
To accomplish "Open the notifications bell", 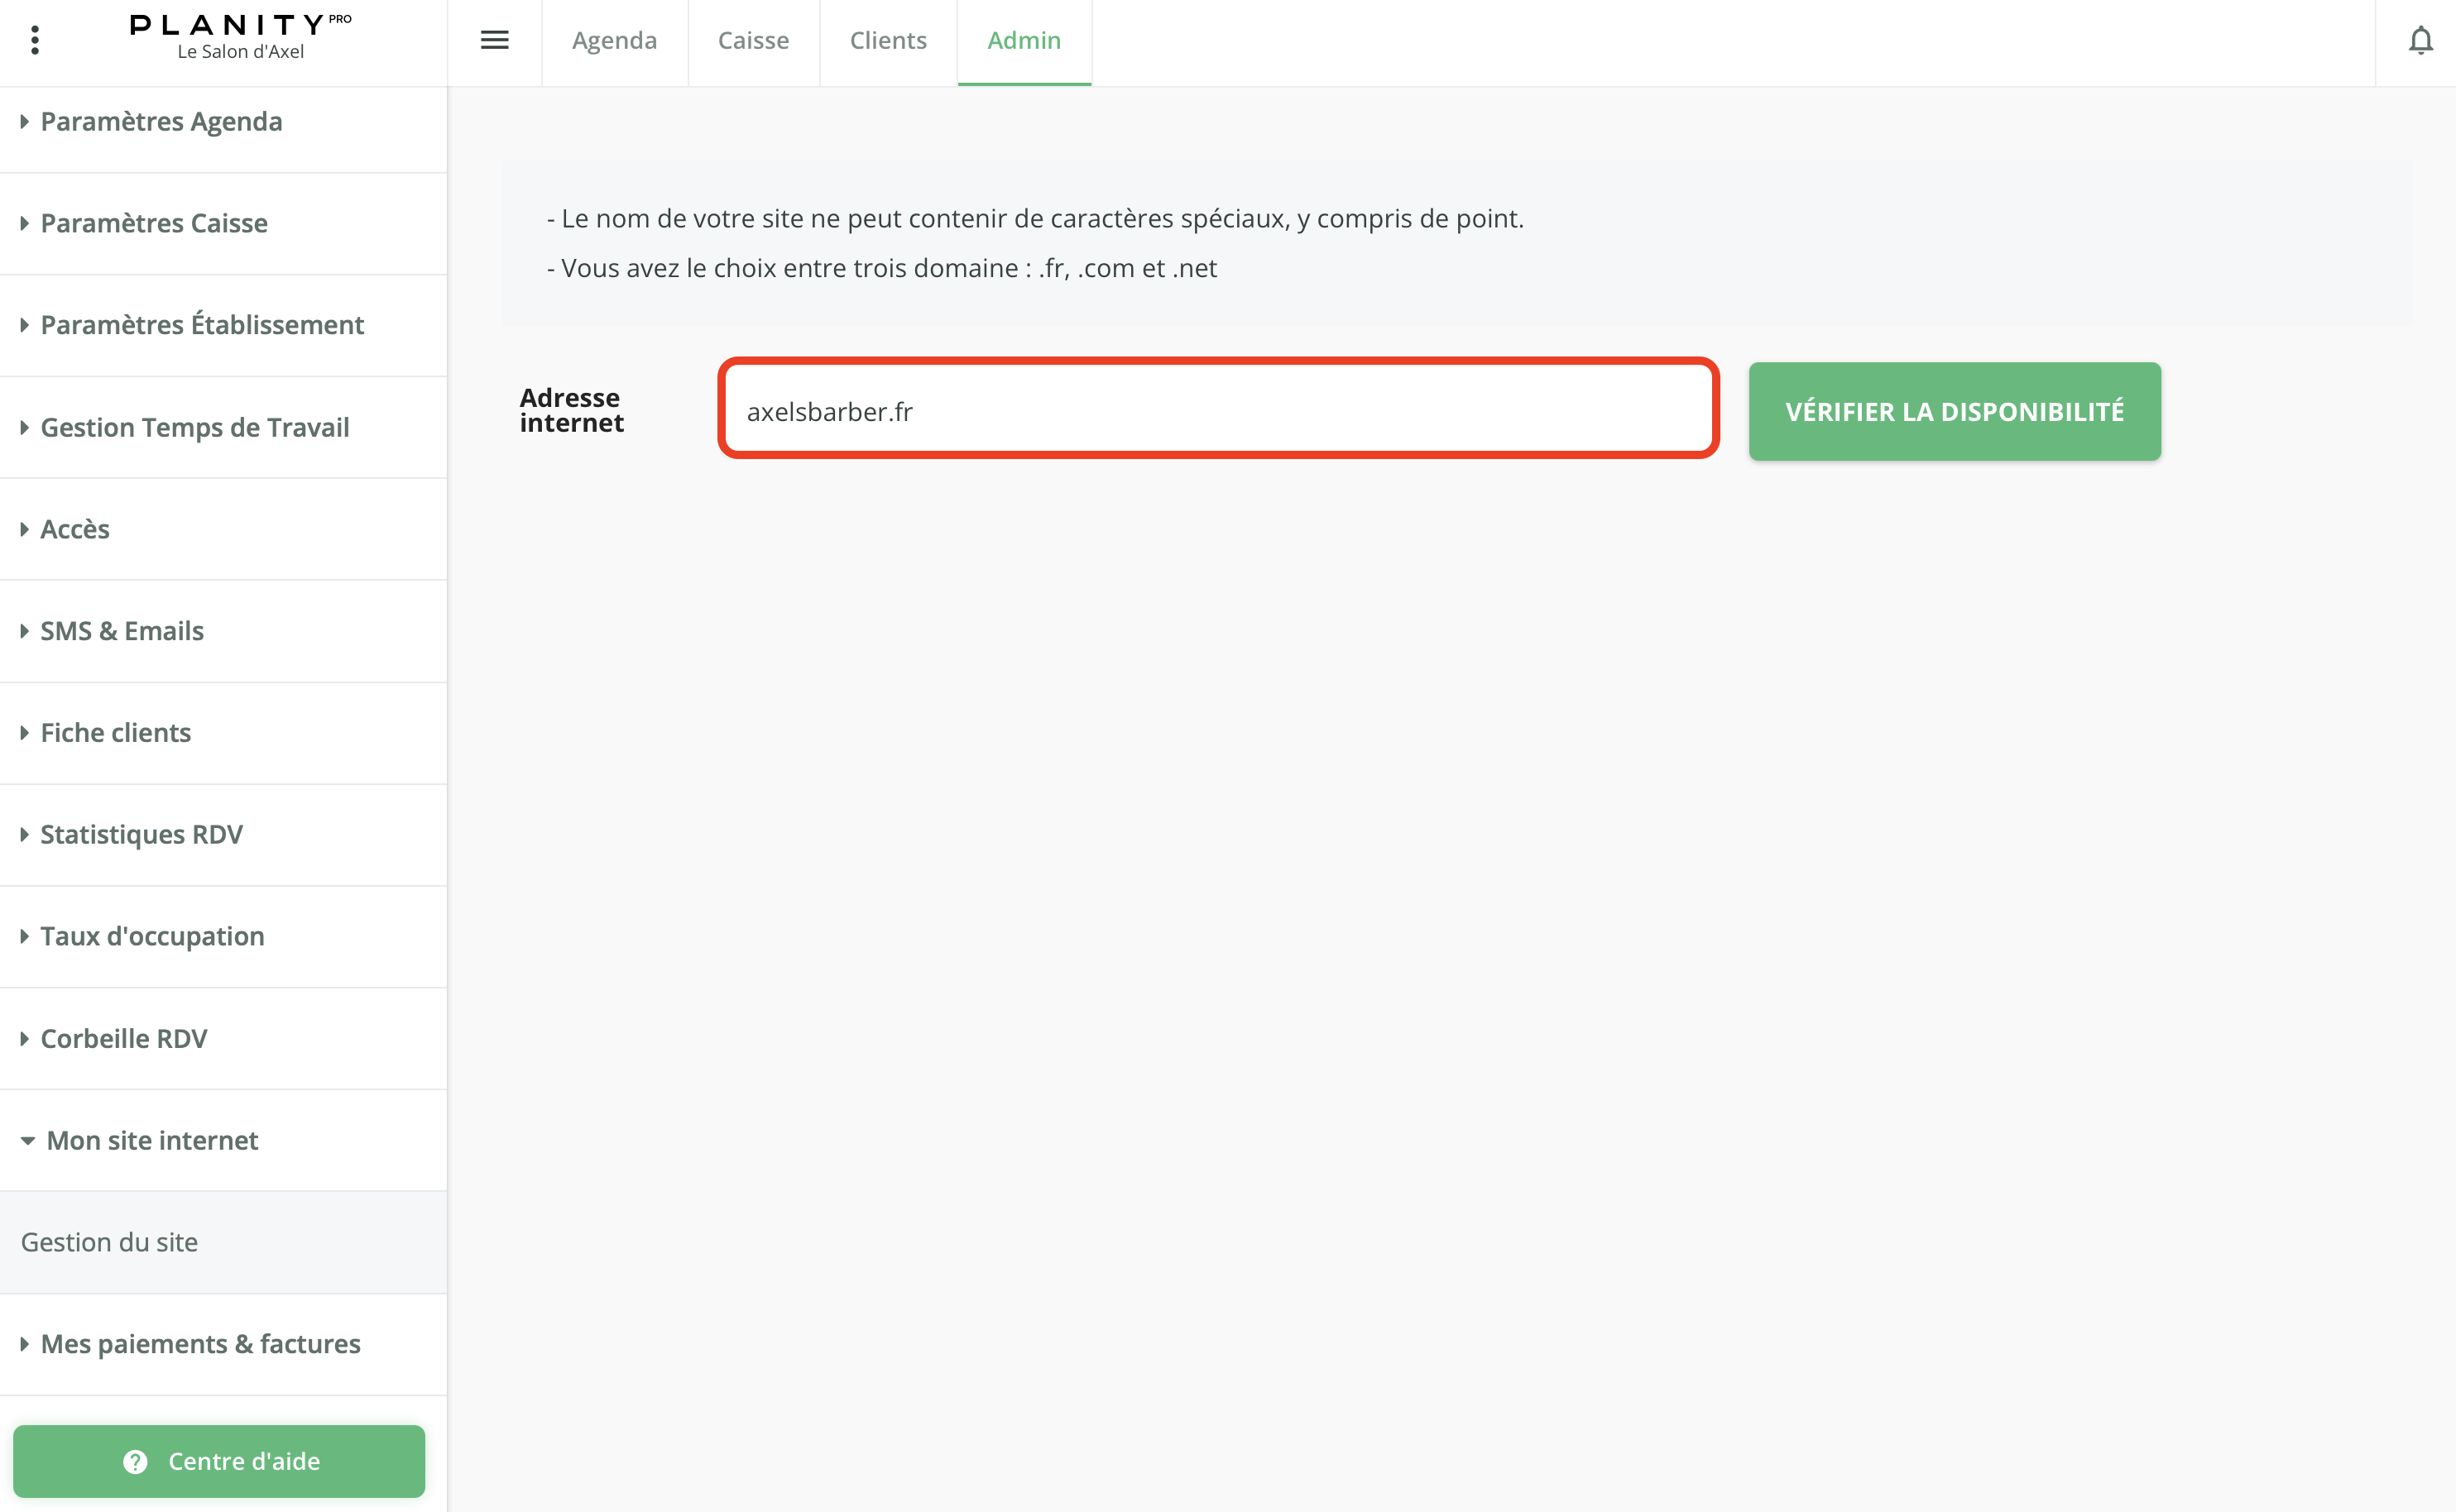I will pos(2420,41).
